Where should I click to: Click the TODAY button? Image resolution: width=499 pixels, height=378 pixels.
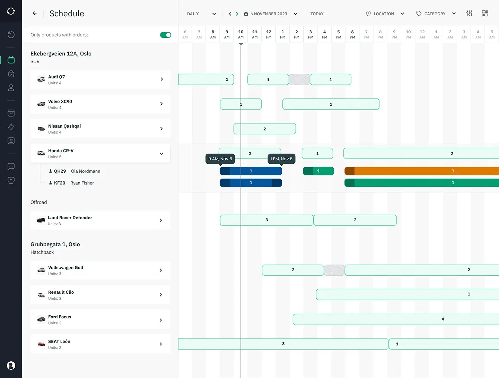tap(317, 14)
